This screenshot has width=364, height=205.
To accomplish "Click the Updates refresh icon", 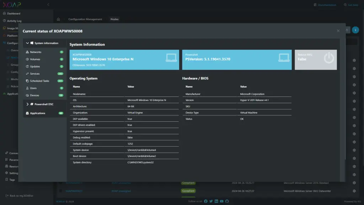I will 27,67.
